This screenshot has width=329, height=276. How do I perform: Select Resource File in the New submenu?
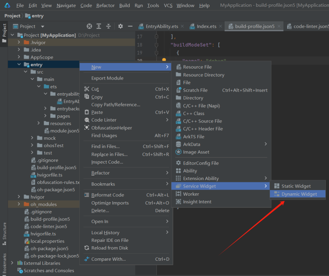point(221,67)
